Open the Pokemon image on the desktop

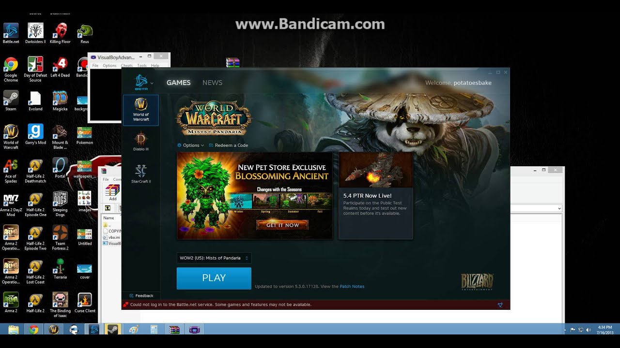pyautogui.click(x=85, y=135)
